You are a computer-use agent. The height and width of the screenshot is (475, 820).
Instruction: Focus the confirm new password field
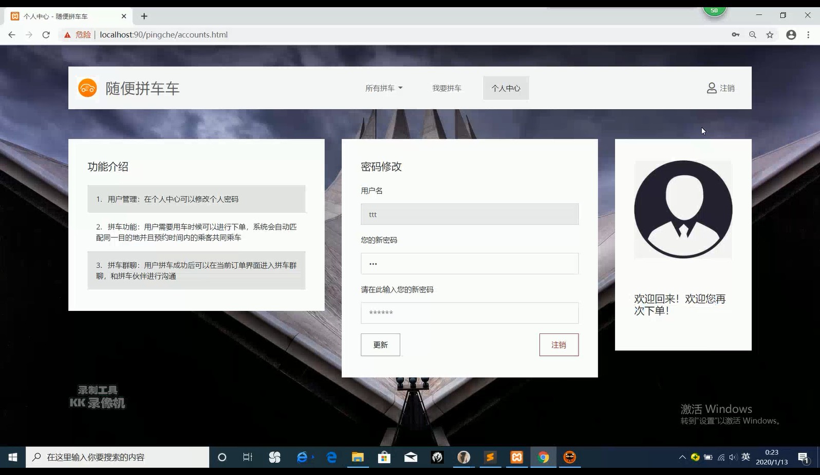pos(470,313)
